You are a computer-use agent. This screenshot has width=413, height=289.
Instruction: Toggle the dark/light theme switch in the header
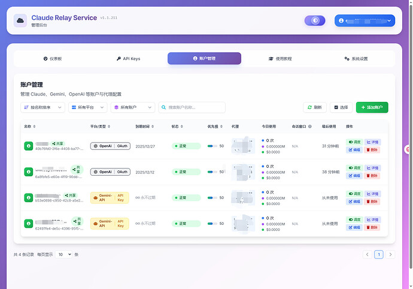click(x=315, y=20)
